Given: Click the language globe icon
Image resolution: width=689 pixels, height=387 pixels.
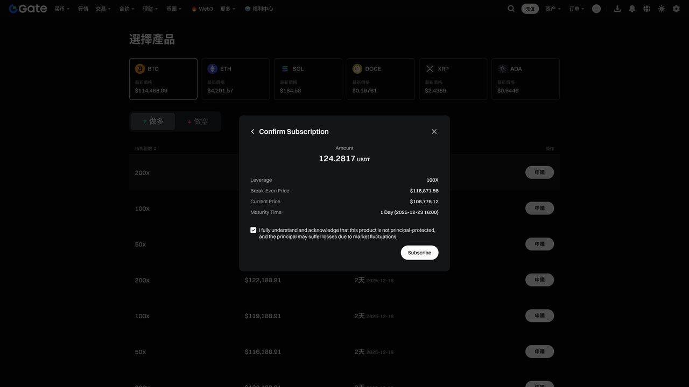Looking at the screenshot, I should 646,9.
